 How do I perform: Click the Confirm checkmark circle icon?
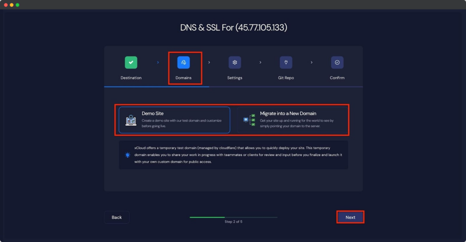(337, 62)
